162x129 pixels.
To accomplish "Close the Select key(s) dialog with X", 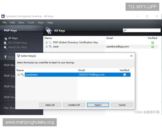I will tap(131, 56).
